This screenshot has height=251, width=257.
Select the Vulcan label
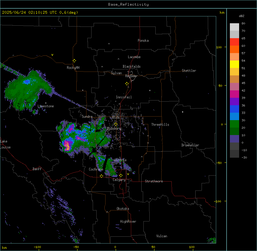pos(162,236)
